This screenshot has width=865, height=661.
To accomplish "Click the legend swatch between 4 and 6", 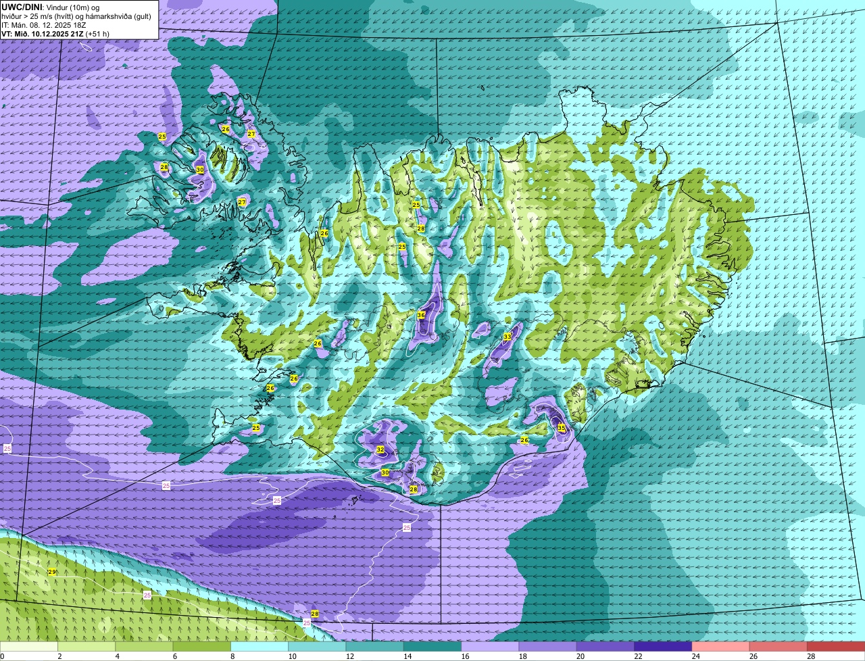I will point(145,646).
